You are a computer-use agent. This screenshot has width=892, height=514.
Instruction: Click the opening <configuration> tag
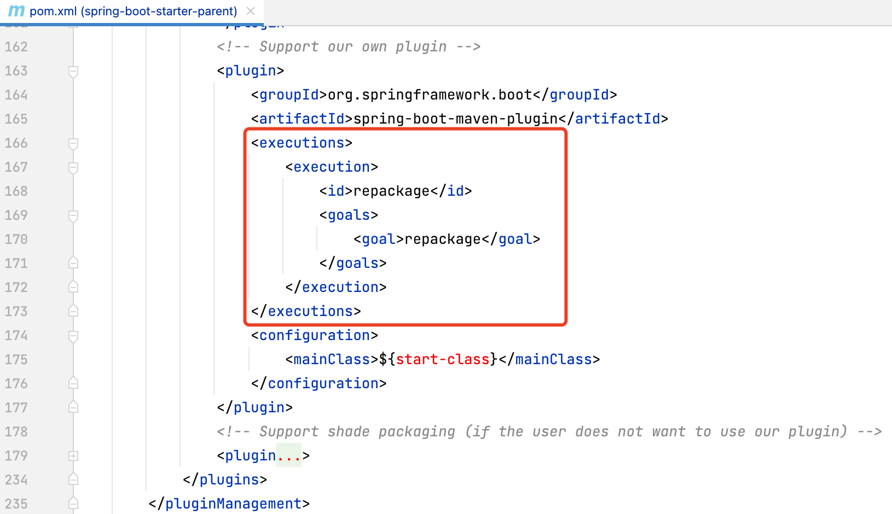315,336
